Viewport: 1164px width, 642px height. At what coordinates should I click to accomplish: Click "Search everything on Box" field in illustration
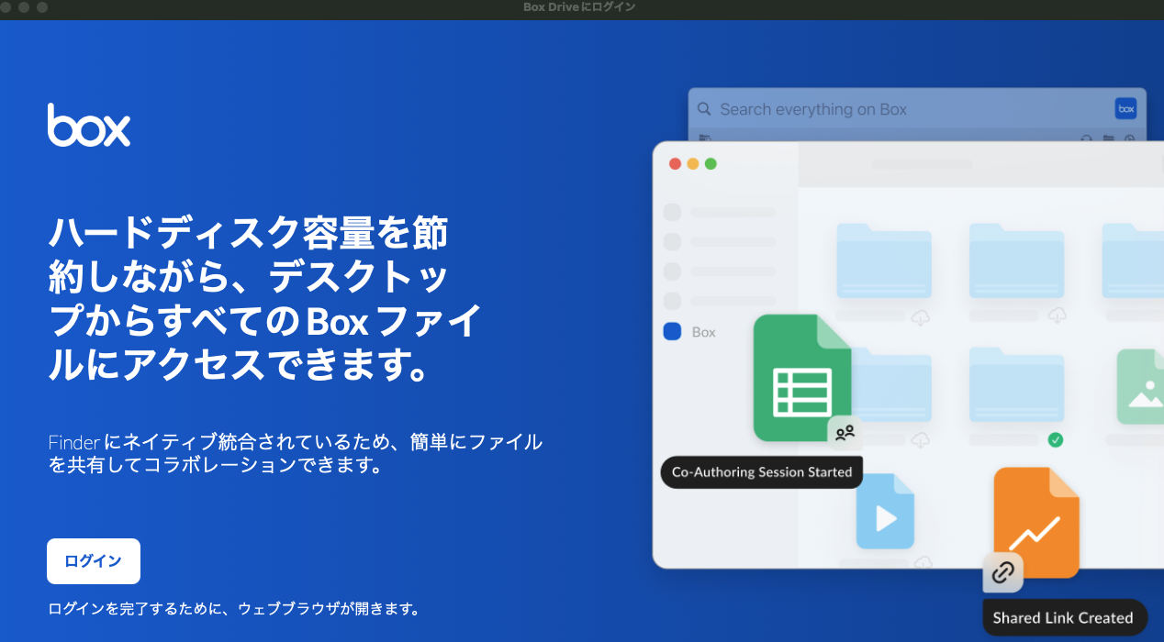(x=917, y=109)
